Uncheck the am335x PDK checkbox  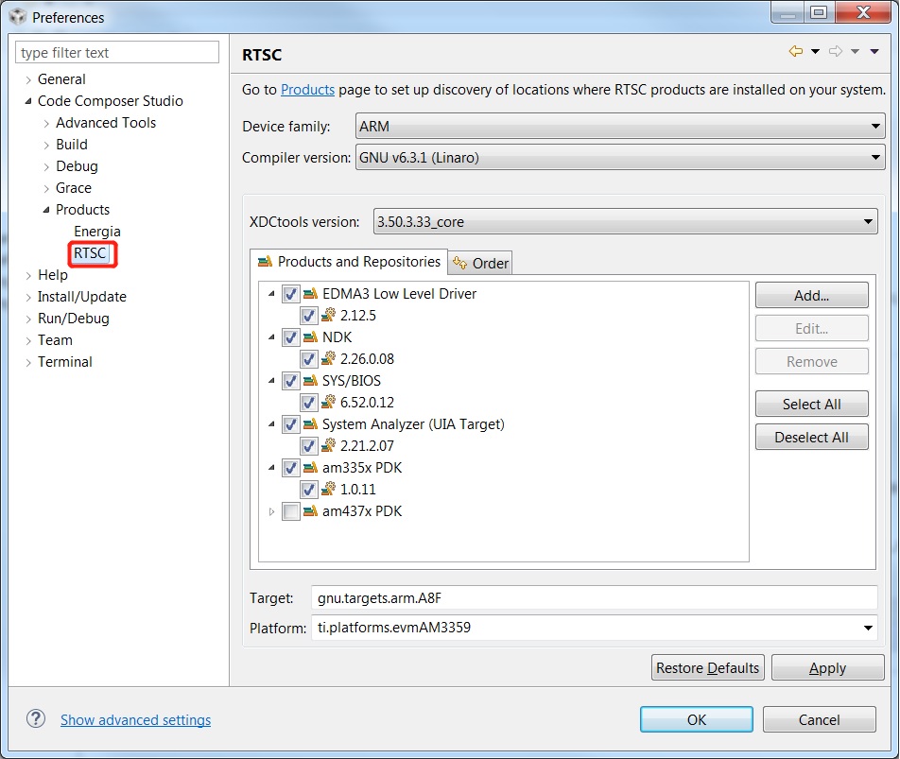[x=291, y=468]
